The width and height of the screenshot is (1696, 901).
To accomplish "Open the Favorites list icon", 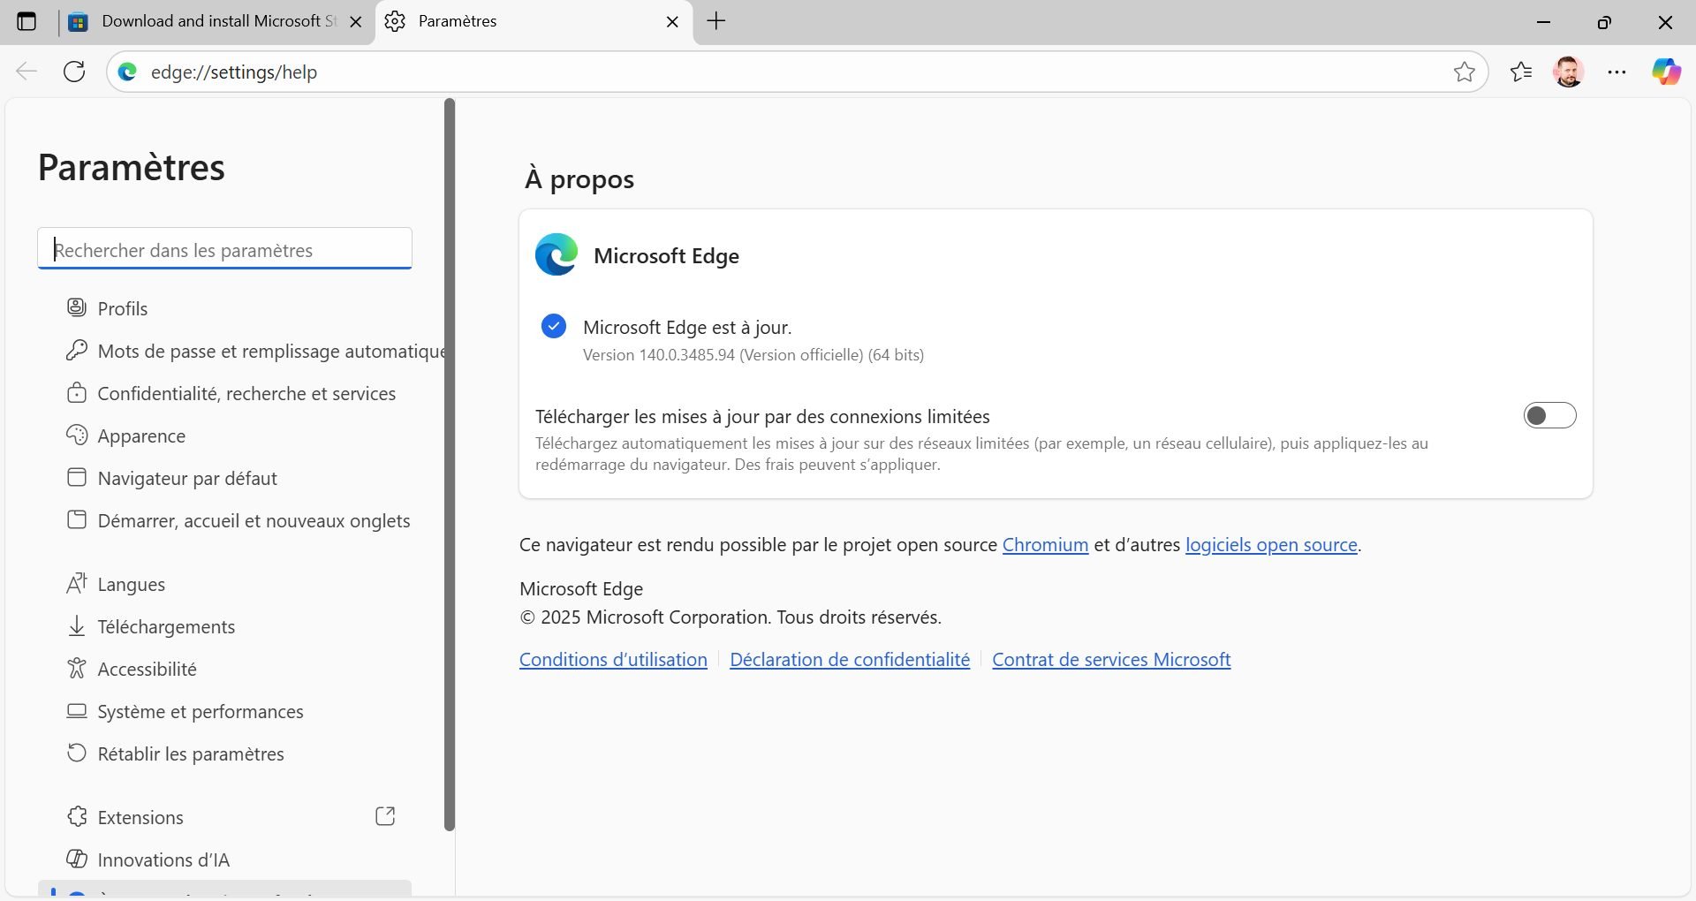I will click(1521, 72).
